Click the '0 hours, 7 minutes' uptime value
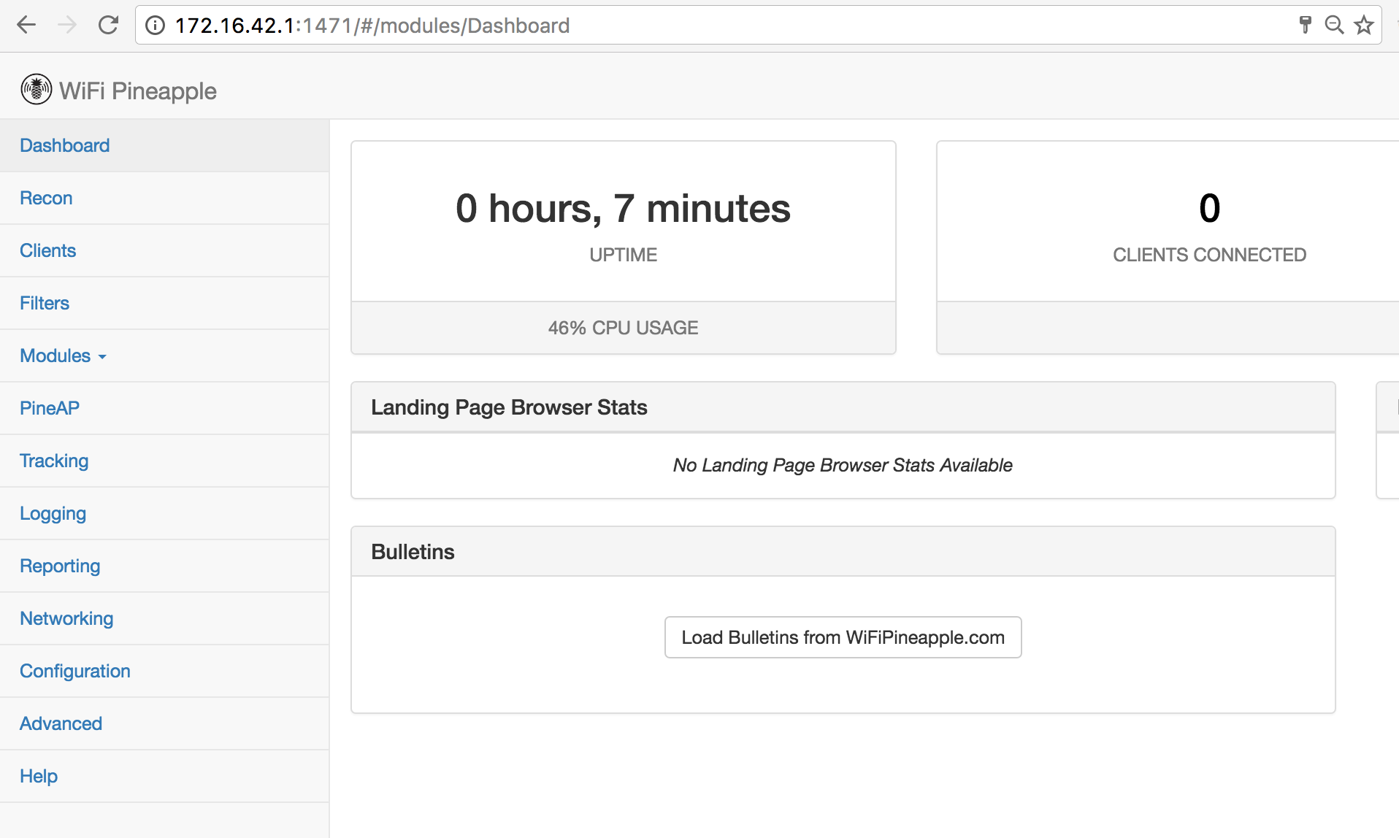The width and height of the screenshot is (1399, 838). (x=623, y=209)
